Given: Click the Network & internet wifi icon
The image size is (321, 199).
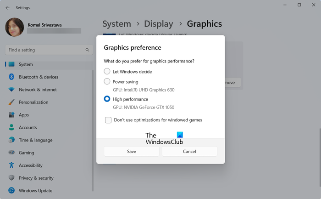Looking at the screenshot, I should pos(11,90).
